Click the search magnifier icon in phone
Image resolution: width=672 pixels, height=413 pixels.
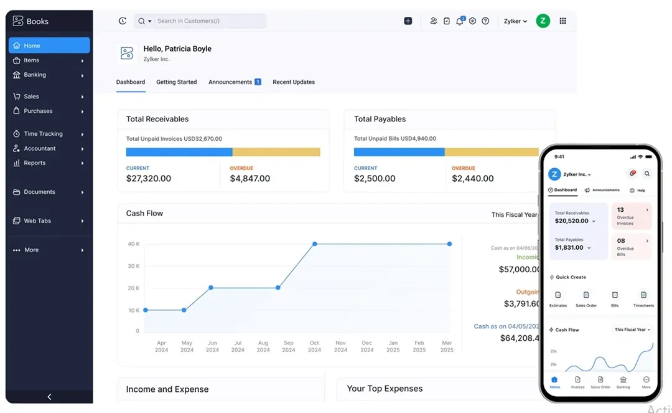646,174
